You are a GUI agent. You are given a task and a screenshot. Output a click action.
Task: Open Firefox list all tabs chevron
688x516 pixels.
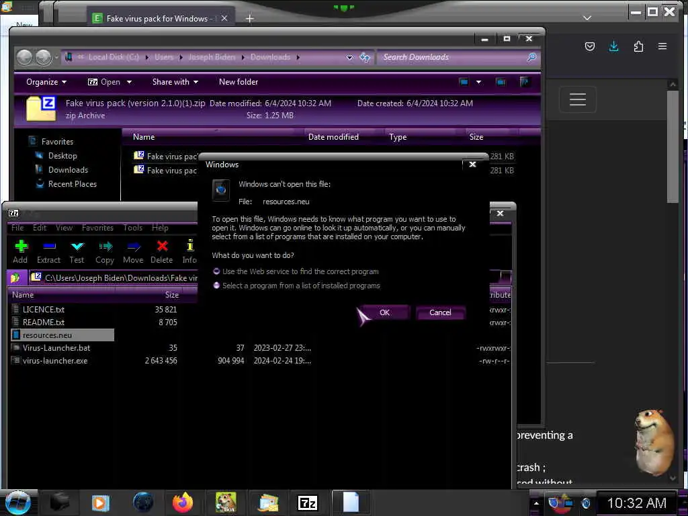pos(587,18)
